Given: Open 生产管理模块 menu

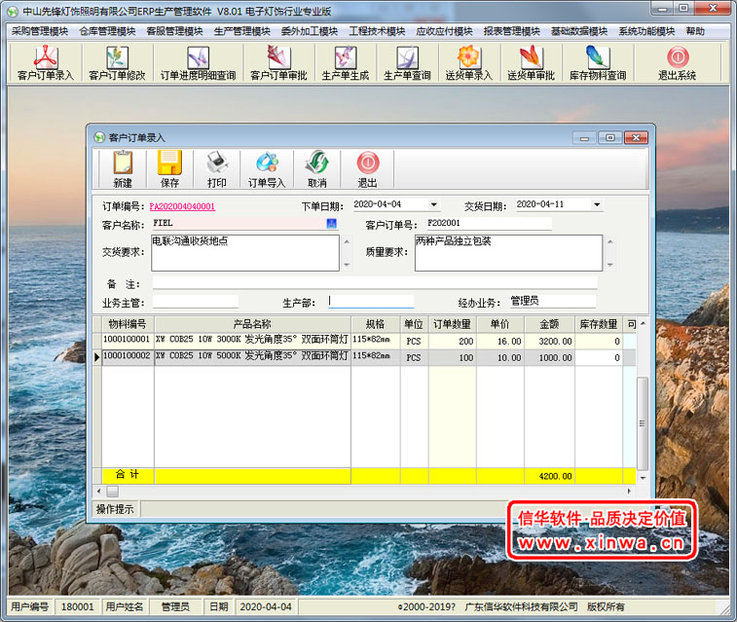Looking at the screenshot, I should point(242,31).
